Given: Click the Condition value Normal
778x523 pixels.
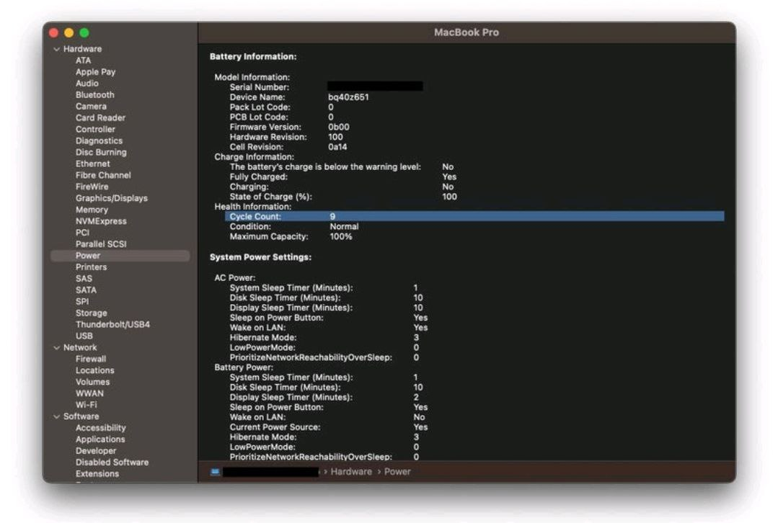Looking at the screenshot, I should tap(345, 226).
